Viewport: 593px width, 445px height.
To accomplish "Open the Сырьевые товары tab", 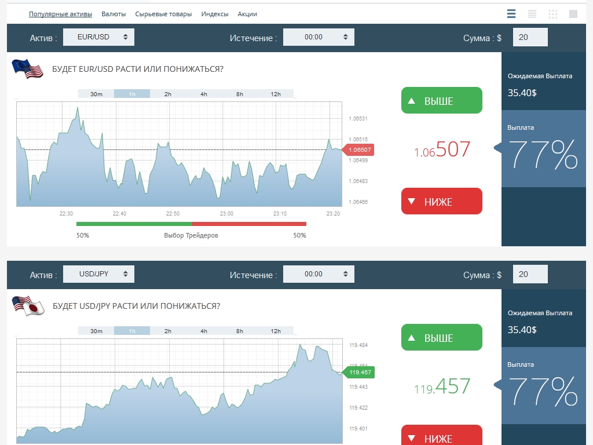I will (x=163, y=14).
